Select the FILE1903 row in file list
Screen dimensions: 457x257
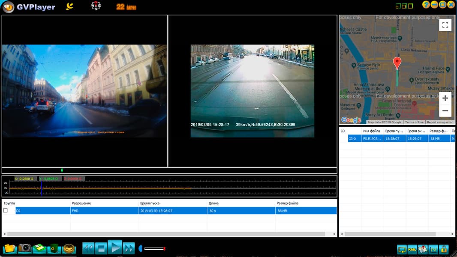373,139
